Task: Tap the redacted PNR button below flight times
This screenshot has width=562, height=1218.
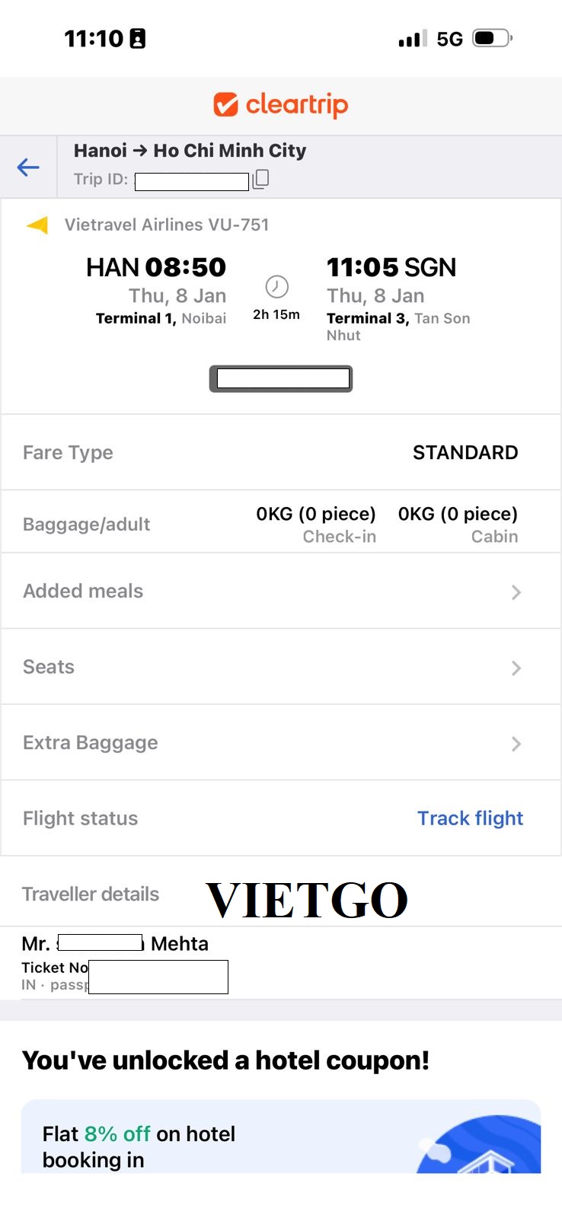Action: coord(281,378)
